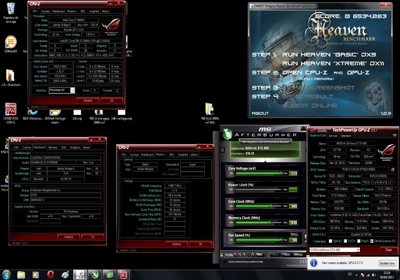The width and height of the screenshot is (400, 280).
Task: Click the blue info icon in GPU-Z update bar
Action: click(314, 263)
